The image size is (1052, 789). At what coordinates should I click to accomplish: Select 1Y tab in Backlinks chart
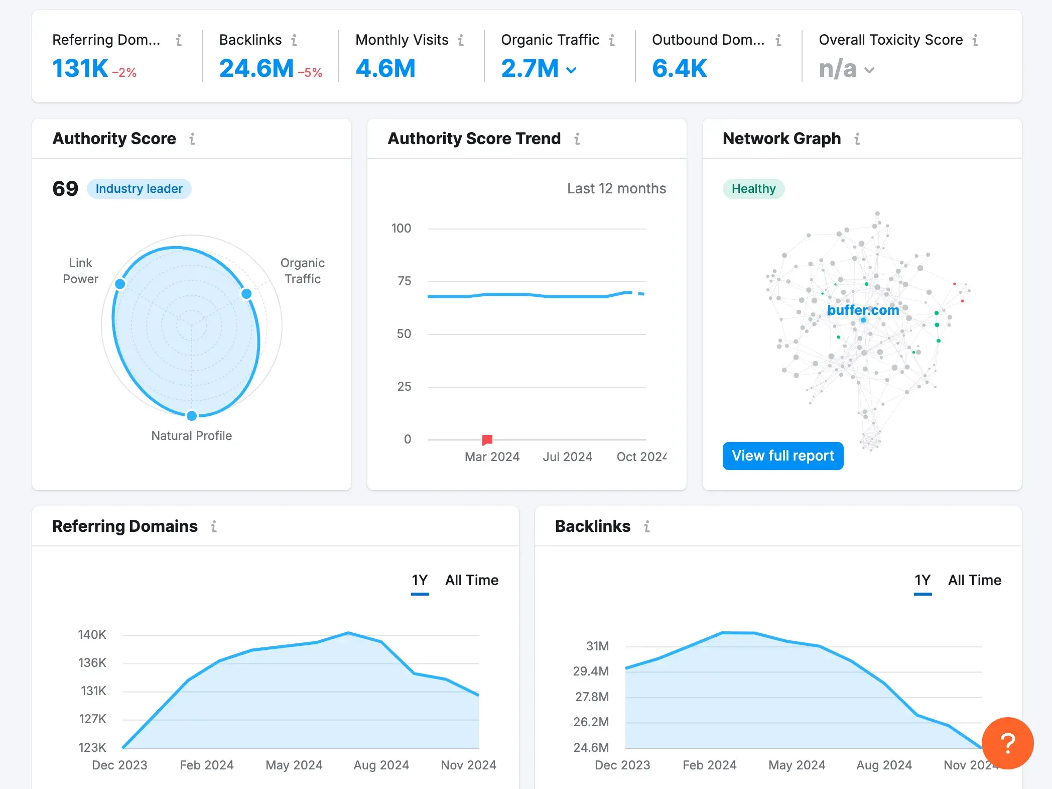pyautogui.click(x=922, y=581)
